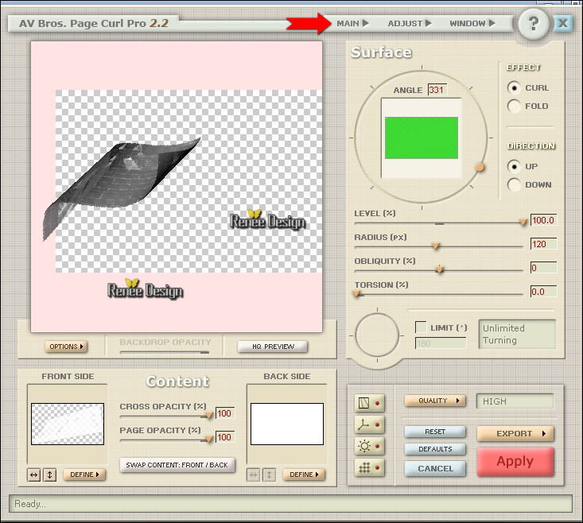Click back side horizontal flip icon

tap(253, 475)
